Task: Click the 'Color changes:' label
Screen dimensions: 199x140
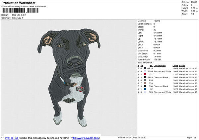Action: tap(145, 24)
